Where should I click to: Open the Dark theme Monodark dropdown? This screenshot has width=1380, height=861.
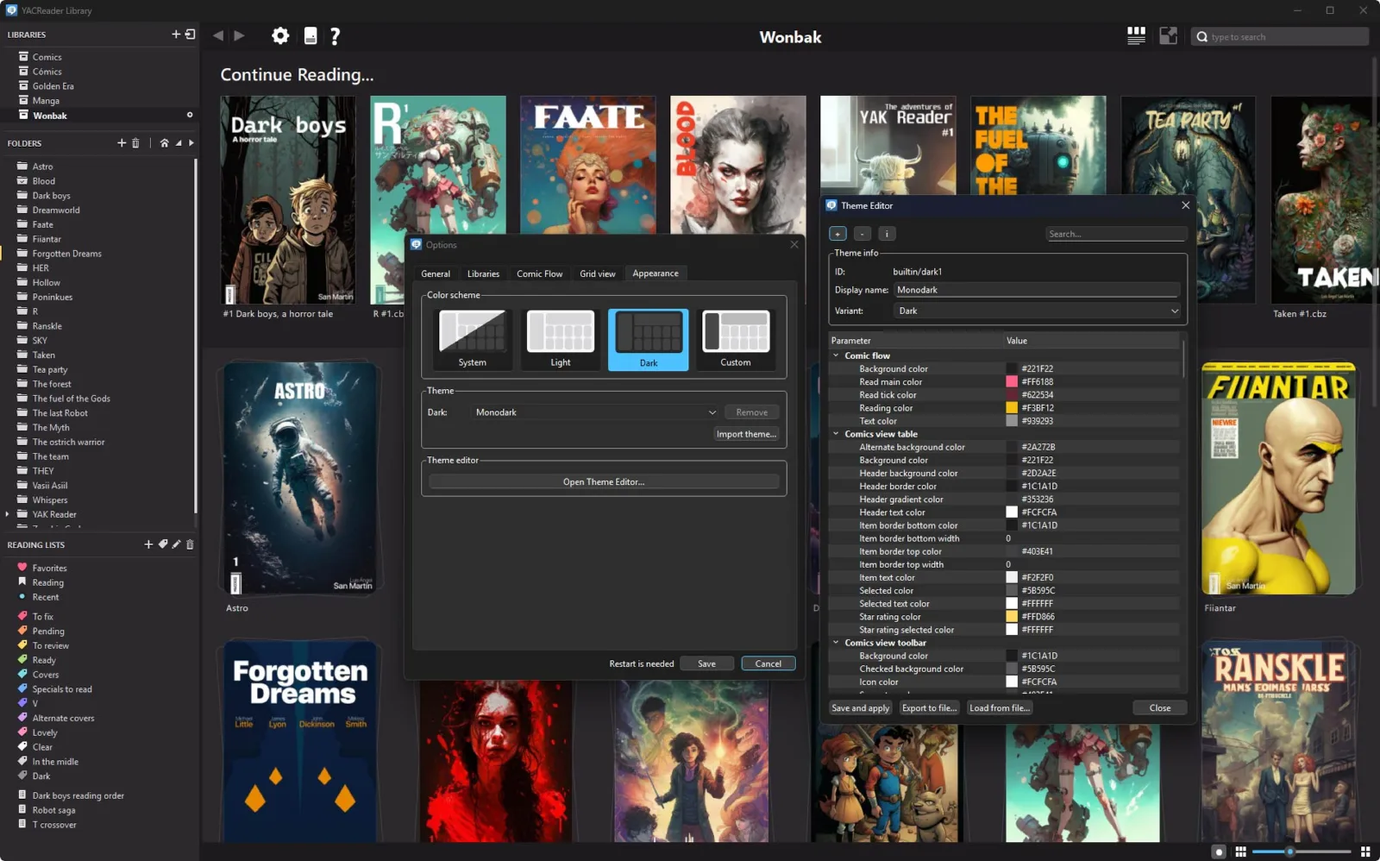click(x=595, y=412)
